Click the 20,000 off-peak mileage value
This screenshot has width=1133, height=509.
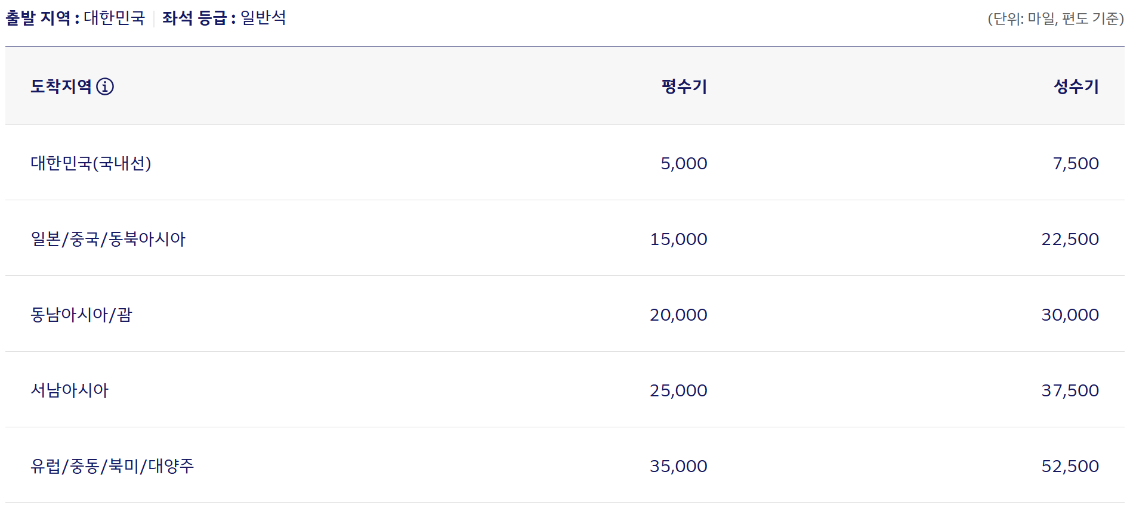(x=678, y=315)
